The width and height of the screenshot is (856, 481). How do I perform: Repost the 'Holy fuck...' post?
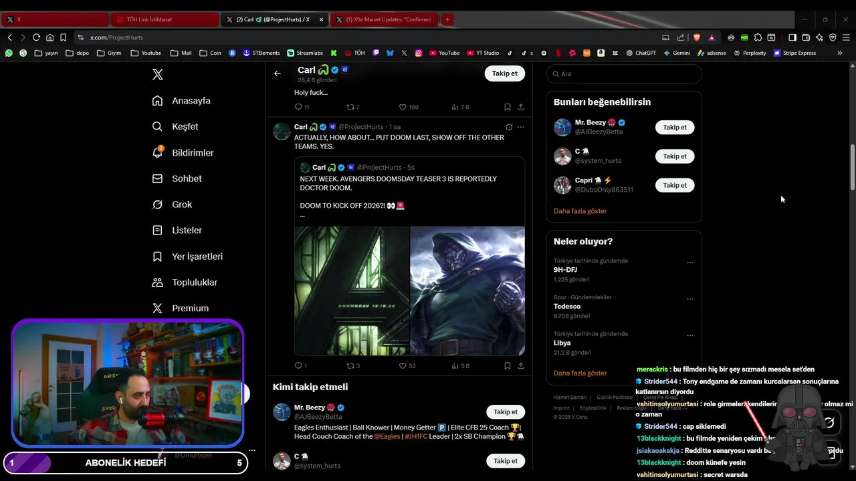(x=352, y=107)
